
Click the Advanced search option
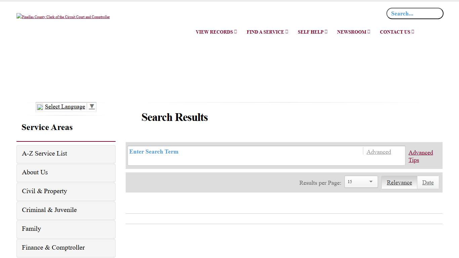[x=379, y=152]
